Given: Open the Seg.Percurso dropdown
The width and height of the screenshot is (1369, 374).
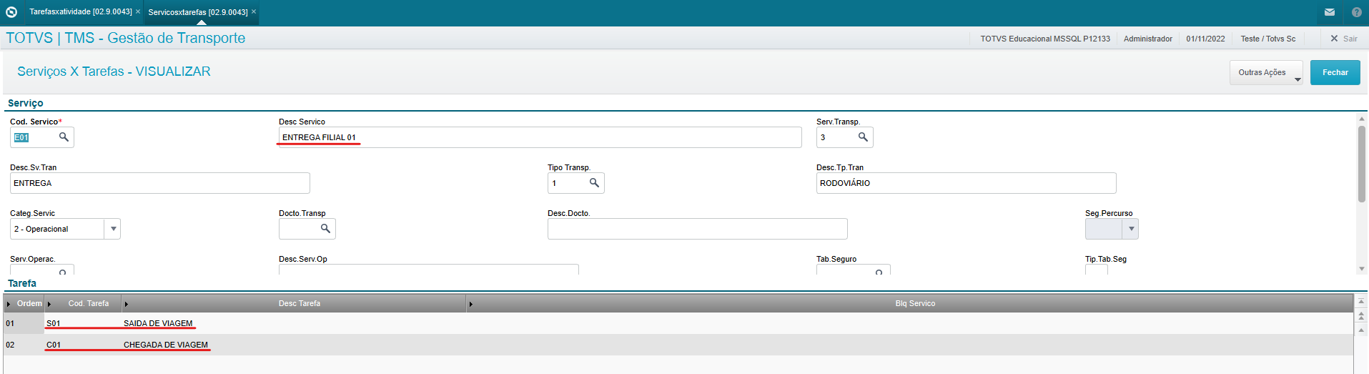Looking at the screenshot, I should pos(1131,229).
